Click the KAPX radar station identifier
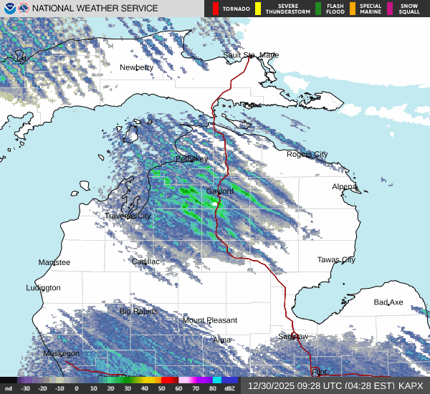Image resolution: width=430 pixels, height=394 pixels. pos(412,385)
